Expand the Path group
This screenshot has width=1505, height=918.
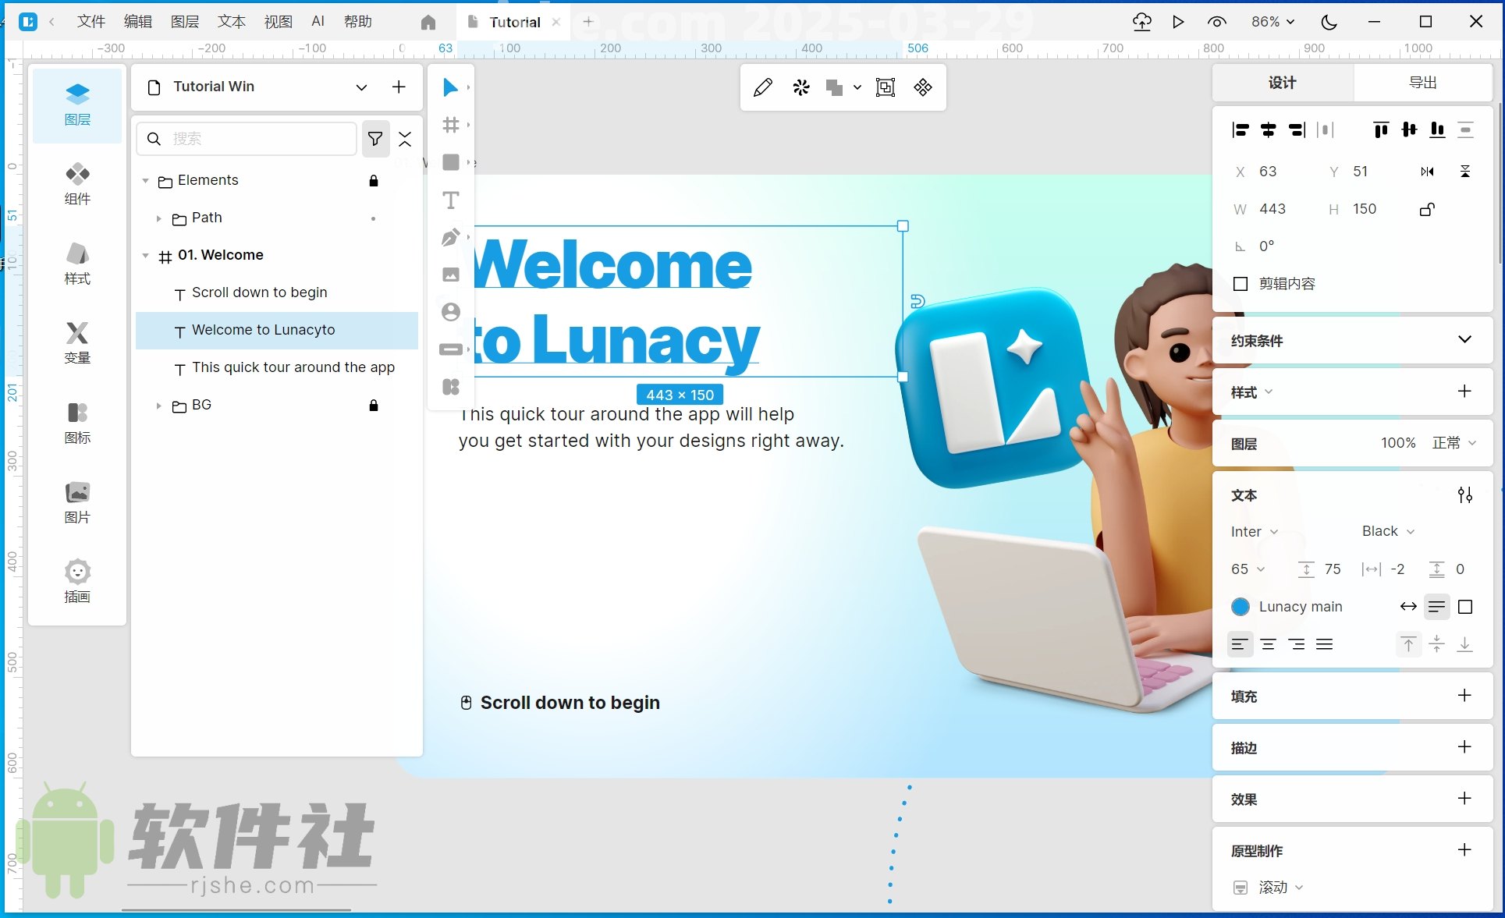[x=158, y=218]
